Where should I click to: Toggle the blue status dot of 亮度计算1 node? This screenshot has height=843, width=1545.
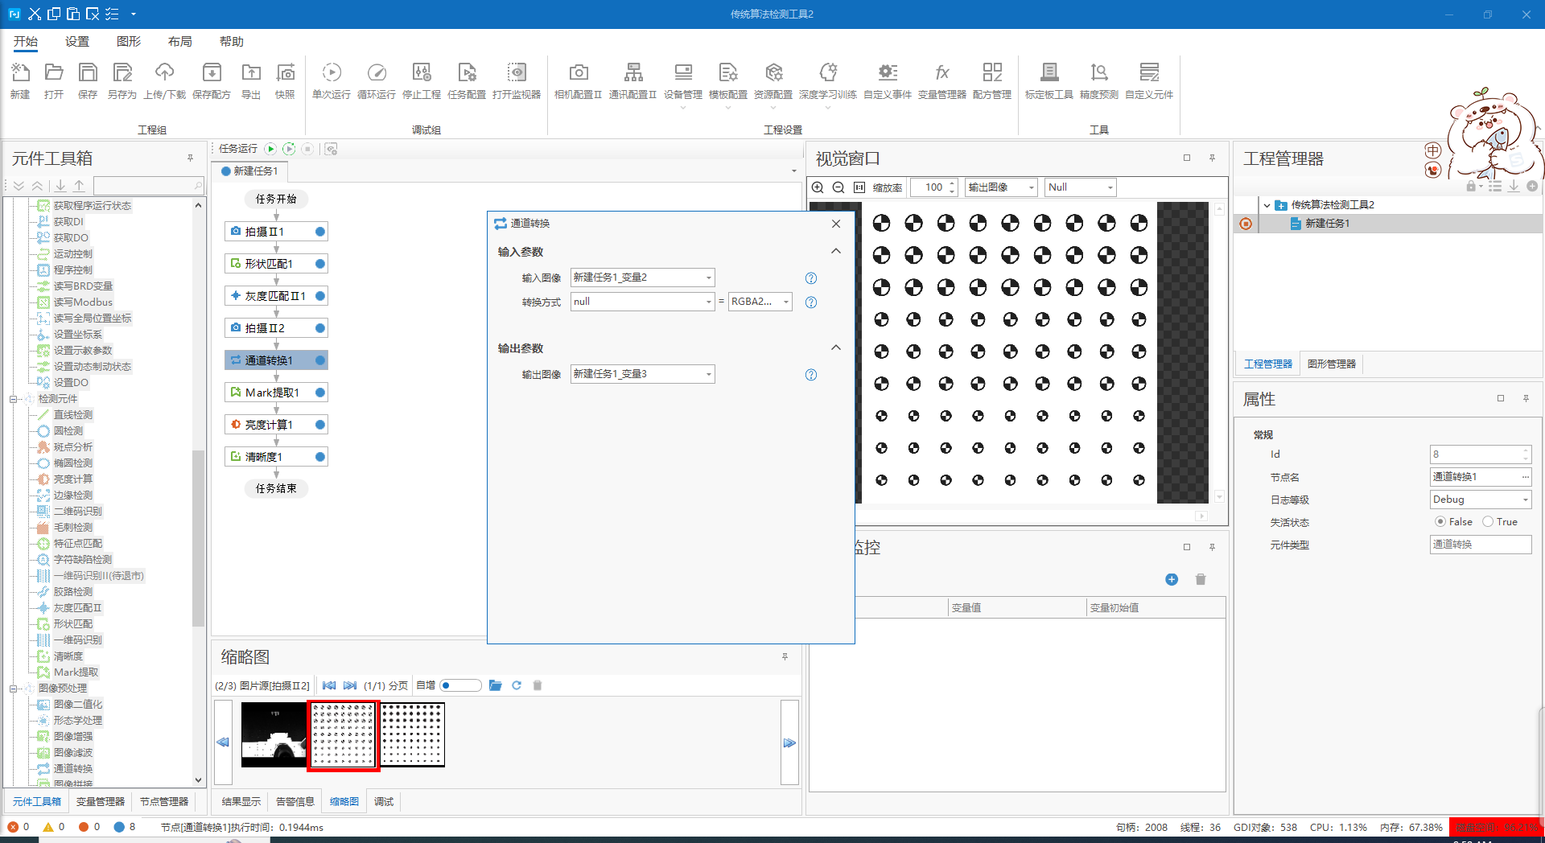pos(320,425)
